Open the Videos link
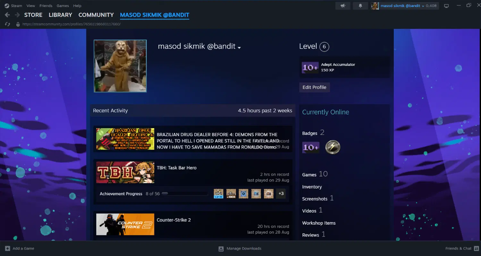This screenshot has width=481, height=256. (309, 211)
